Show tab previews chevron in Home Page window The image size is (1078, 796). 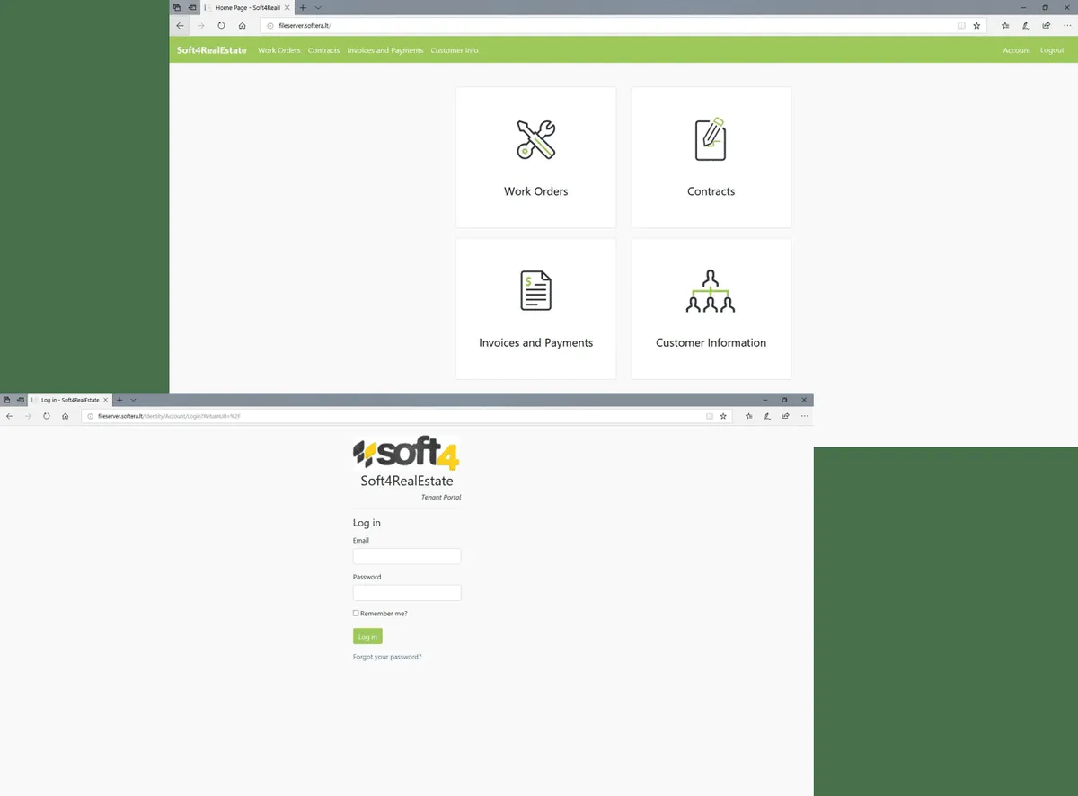point(318,7)
